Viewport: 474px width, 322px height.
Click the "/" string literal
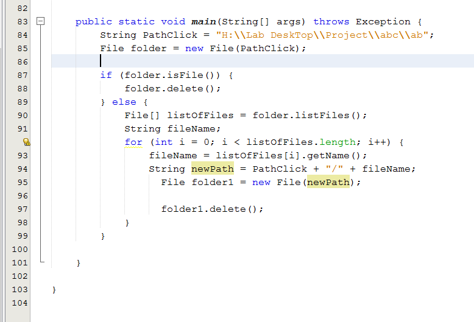334,169
